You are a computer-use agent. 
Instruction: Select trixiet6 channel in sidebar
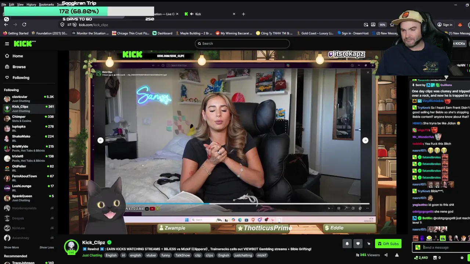(x=29, y=158)
